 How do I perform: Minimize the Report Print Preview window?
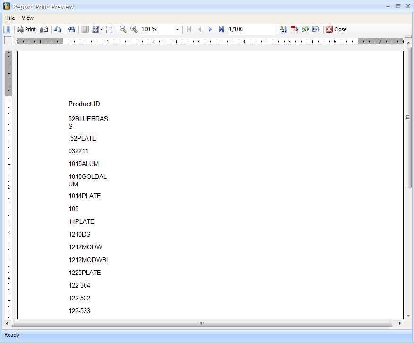pyautogui.click(x=388, y=6)
